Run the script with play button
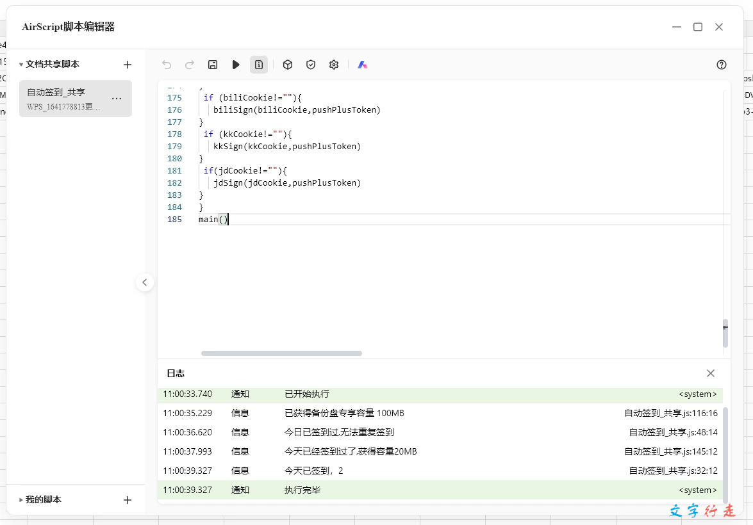This screenshot has height=525, width=753. coord(236,65)
